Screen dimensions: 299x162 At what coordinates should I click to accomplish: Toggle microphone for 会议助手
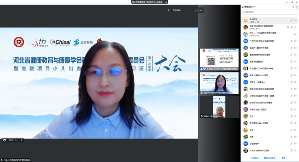pos(292,20)
